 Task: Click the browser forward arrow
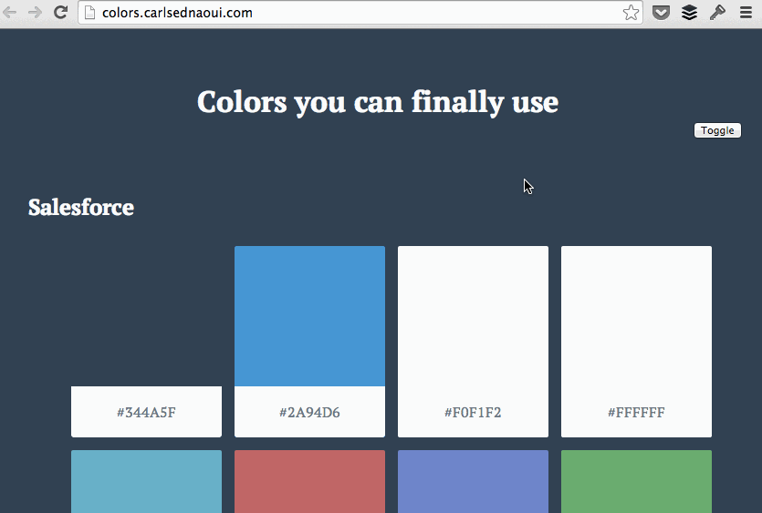(x=35, y=12)
